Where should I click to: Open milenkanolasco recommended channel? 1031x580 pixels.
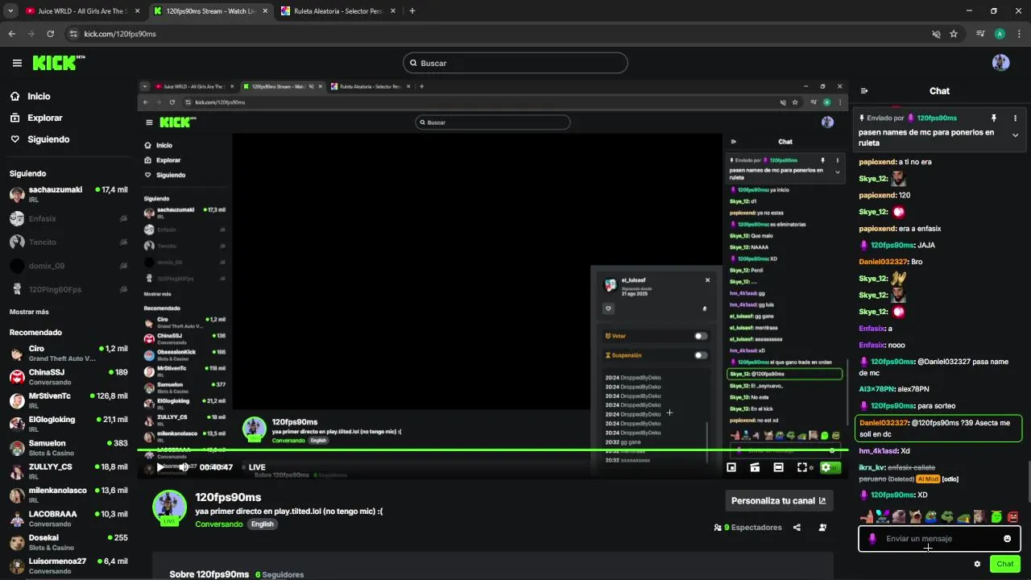click(68, 495)
